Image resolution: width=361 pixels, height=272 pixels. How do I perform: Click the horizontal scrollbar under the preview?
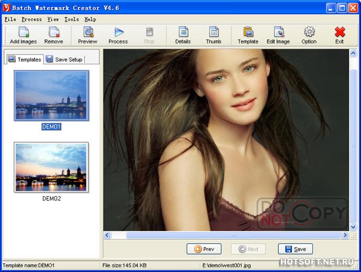tap(230, 235)
